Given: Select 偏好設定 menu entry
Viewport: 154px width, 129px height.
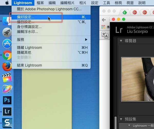Looking at the screenshot, I should pos(51,17).
